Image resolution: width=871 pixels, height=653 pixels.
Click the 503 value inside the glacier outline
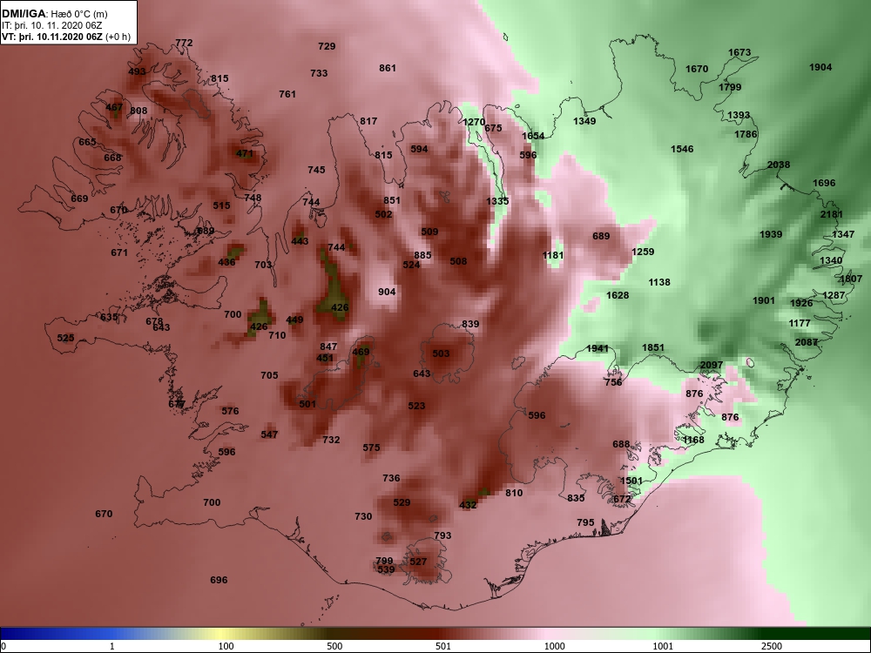(441, 353)
